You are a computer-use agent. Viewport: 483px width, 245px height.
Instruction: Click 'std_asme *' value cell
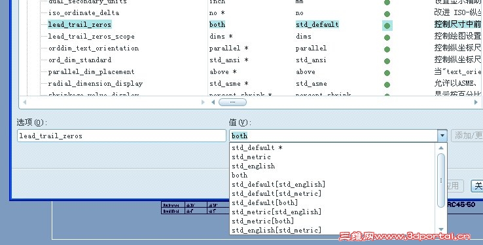point(228,84)
